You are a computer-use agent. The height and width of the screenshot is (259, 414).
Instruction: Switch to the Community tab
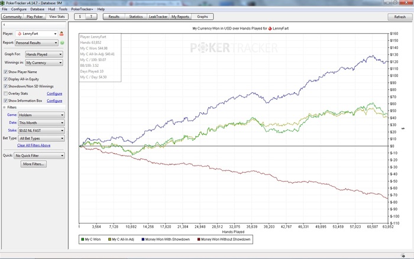click(x=12, y=17)
